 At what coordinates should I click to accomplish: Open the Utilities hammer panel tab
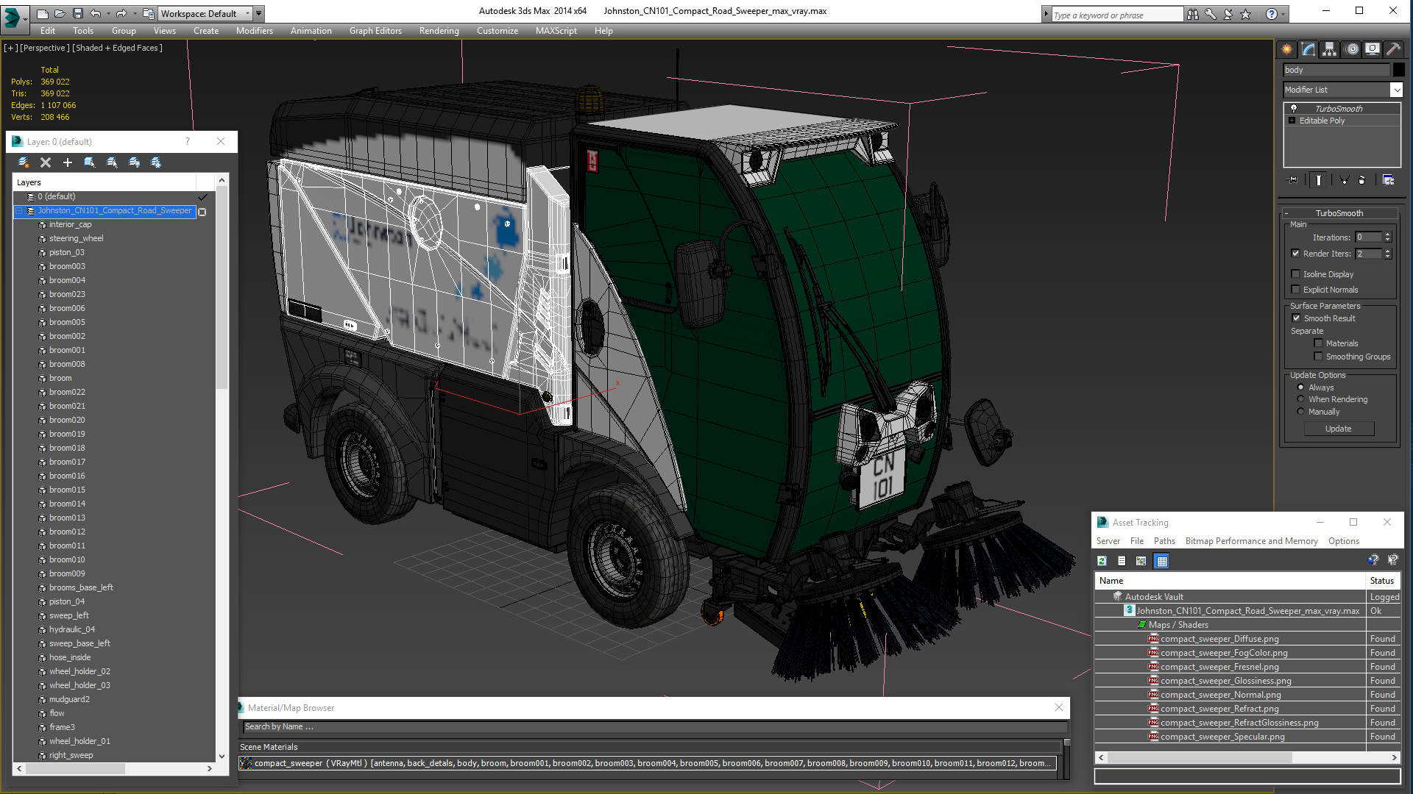1393,49
